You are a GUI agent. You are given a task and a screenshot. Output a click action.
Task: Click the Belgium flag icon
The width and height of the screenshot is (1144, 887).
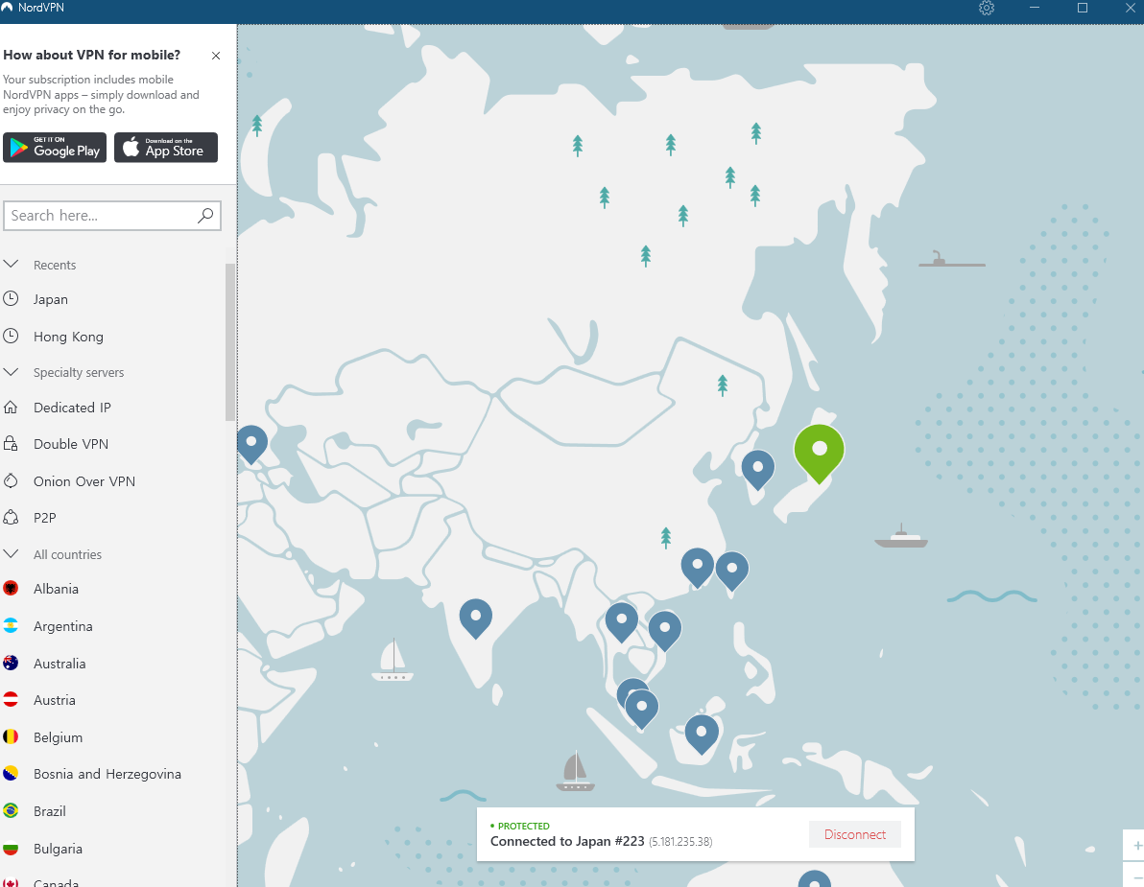pyautogui.click(x=11, y=736)
